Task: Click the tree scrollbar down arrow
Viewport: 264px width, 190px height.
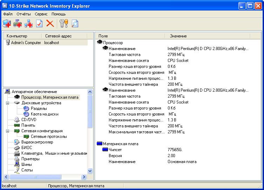Action: [90, 171]
